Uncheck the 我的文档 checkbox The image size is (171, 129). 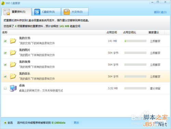point(5,41)
